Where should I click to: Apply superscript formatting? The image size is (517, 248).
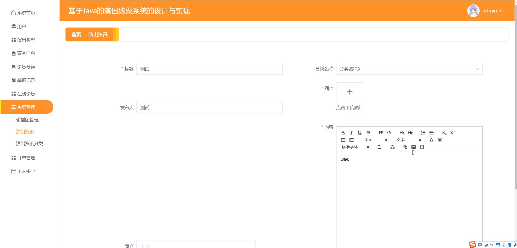[452, 133]
